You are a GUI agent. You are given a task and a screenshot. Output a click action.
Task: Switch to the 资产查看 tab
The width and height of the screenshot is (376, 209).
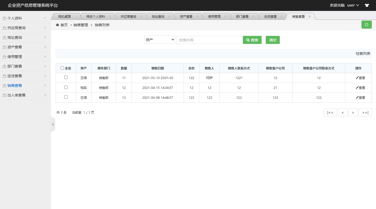(186, 16)
